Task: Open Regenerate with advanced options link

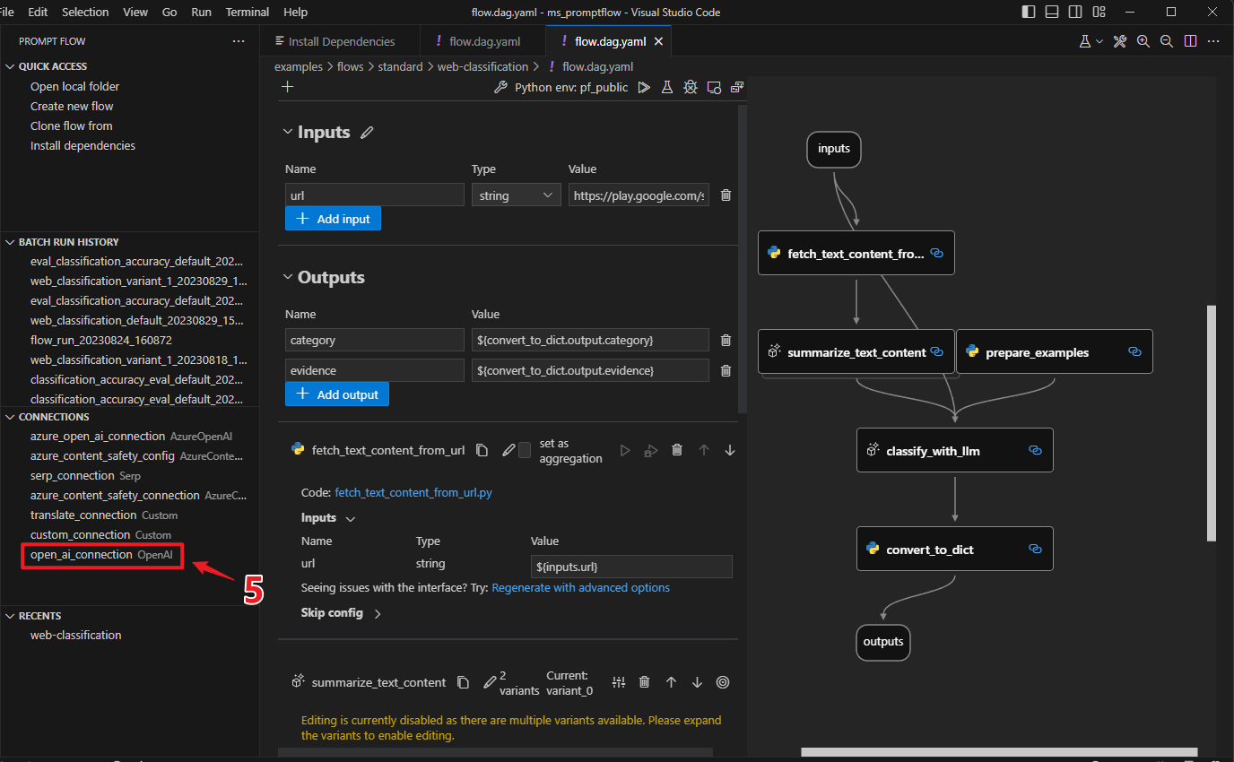Action: coord(580,587)
